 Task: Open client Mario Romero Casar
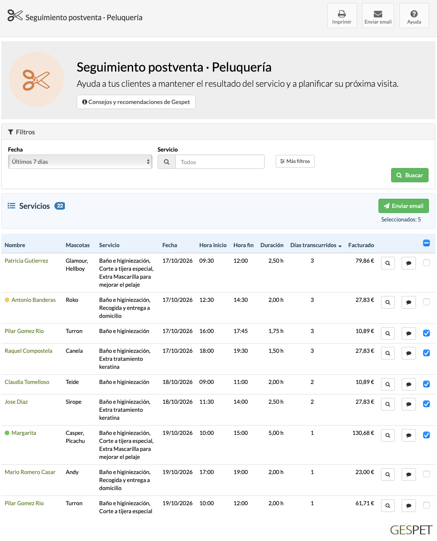pos(30,472)
